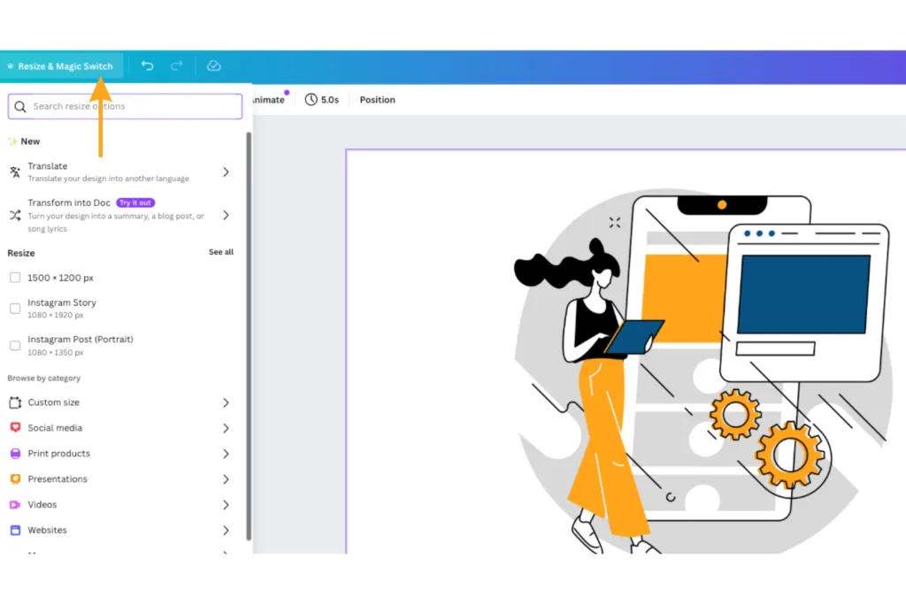Click the Resize & Magic Switch button

click(x=61, y=65)
